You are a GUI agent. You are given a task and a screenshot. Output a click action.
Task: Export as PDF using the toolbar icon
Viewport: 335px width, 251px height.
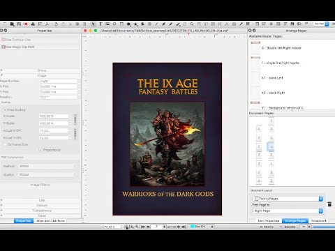tap(47, 24)
